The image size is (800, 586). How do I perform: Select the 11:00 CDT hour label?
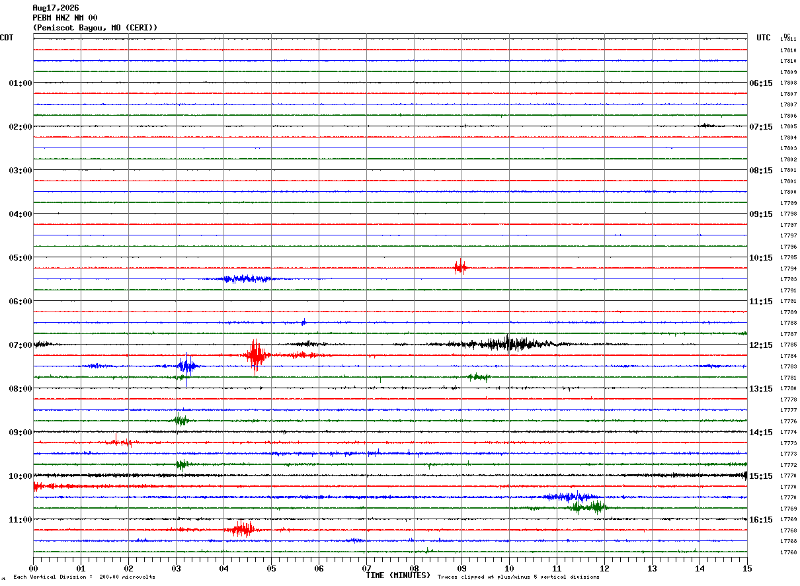20,520
